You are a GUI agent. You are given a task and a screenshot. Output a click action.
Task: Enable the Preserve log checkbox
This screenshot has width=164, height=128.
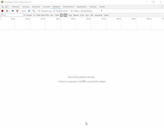click(x=39, y=11)
